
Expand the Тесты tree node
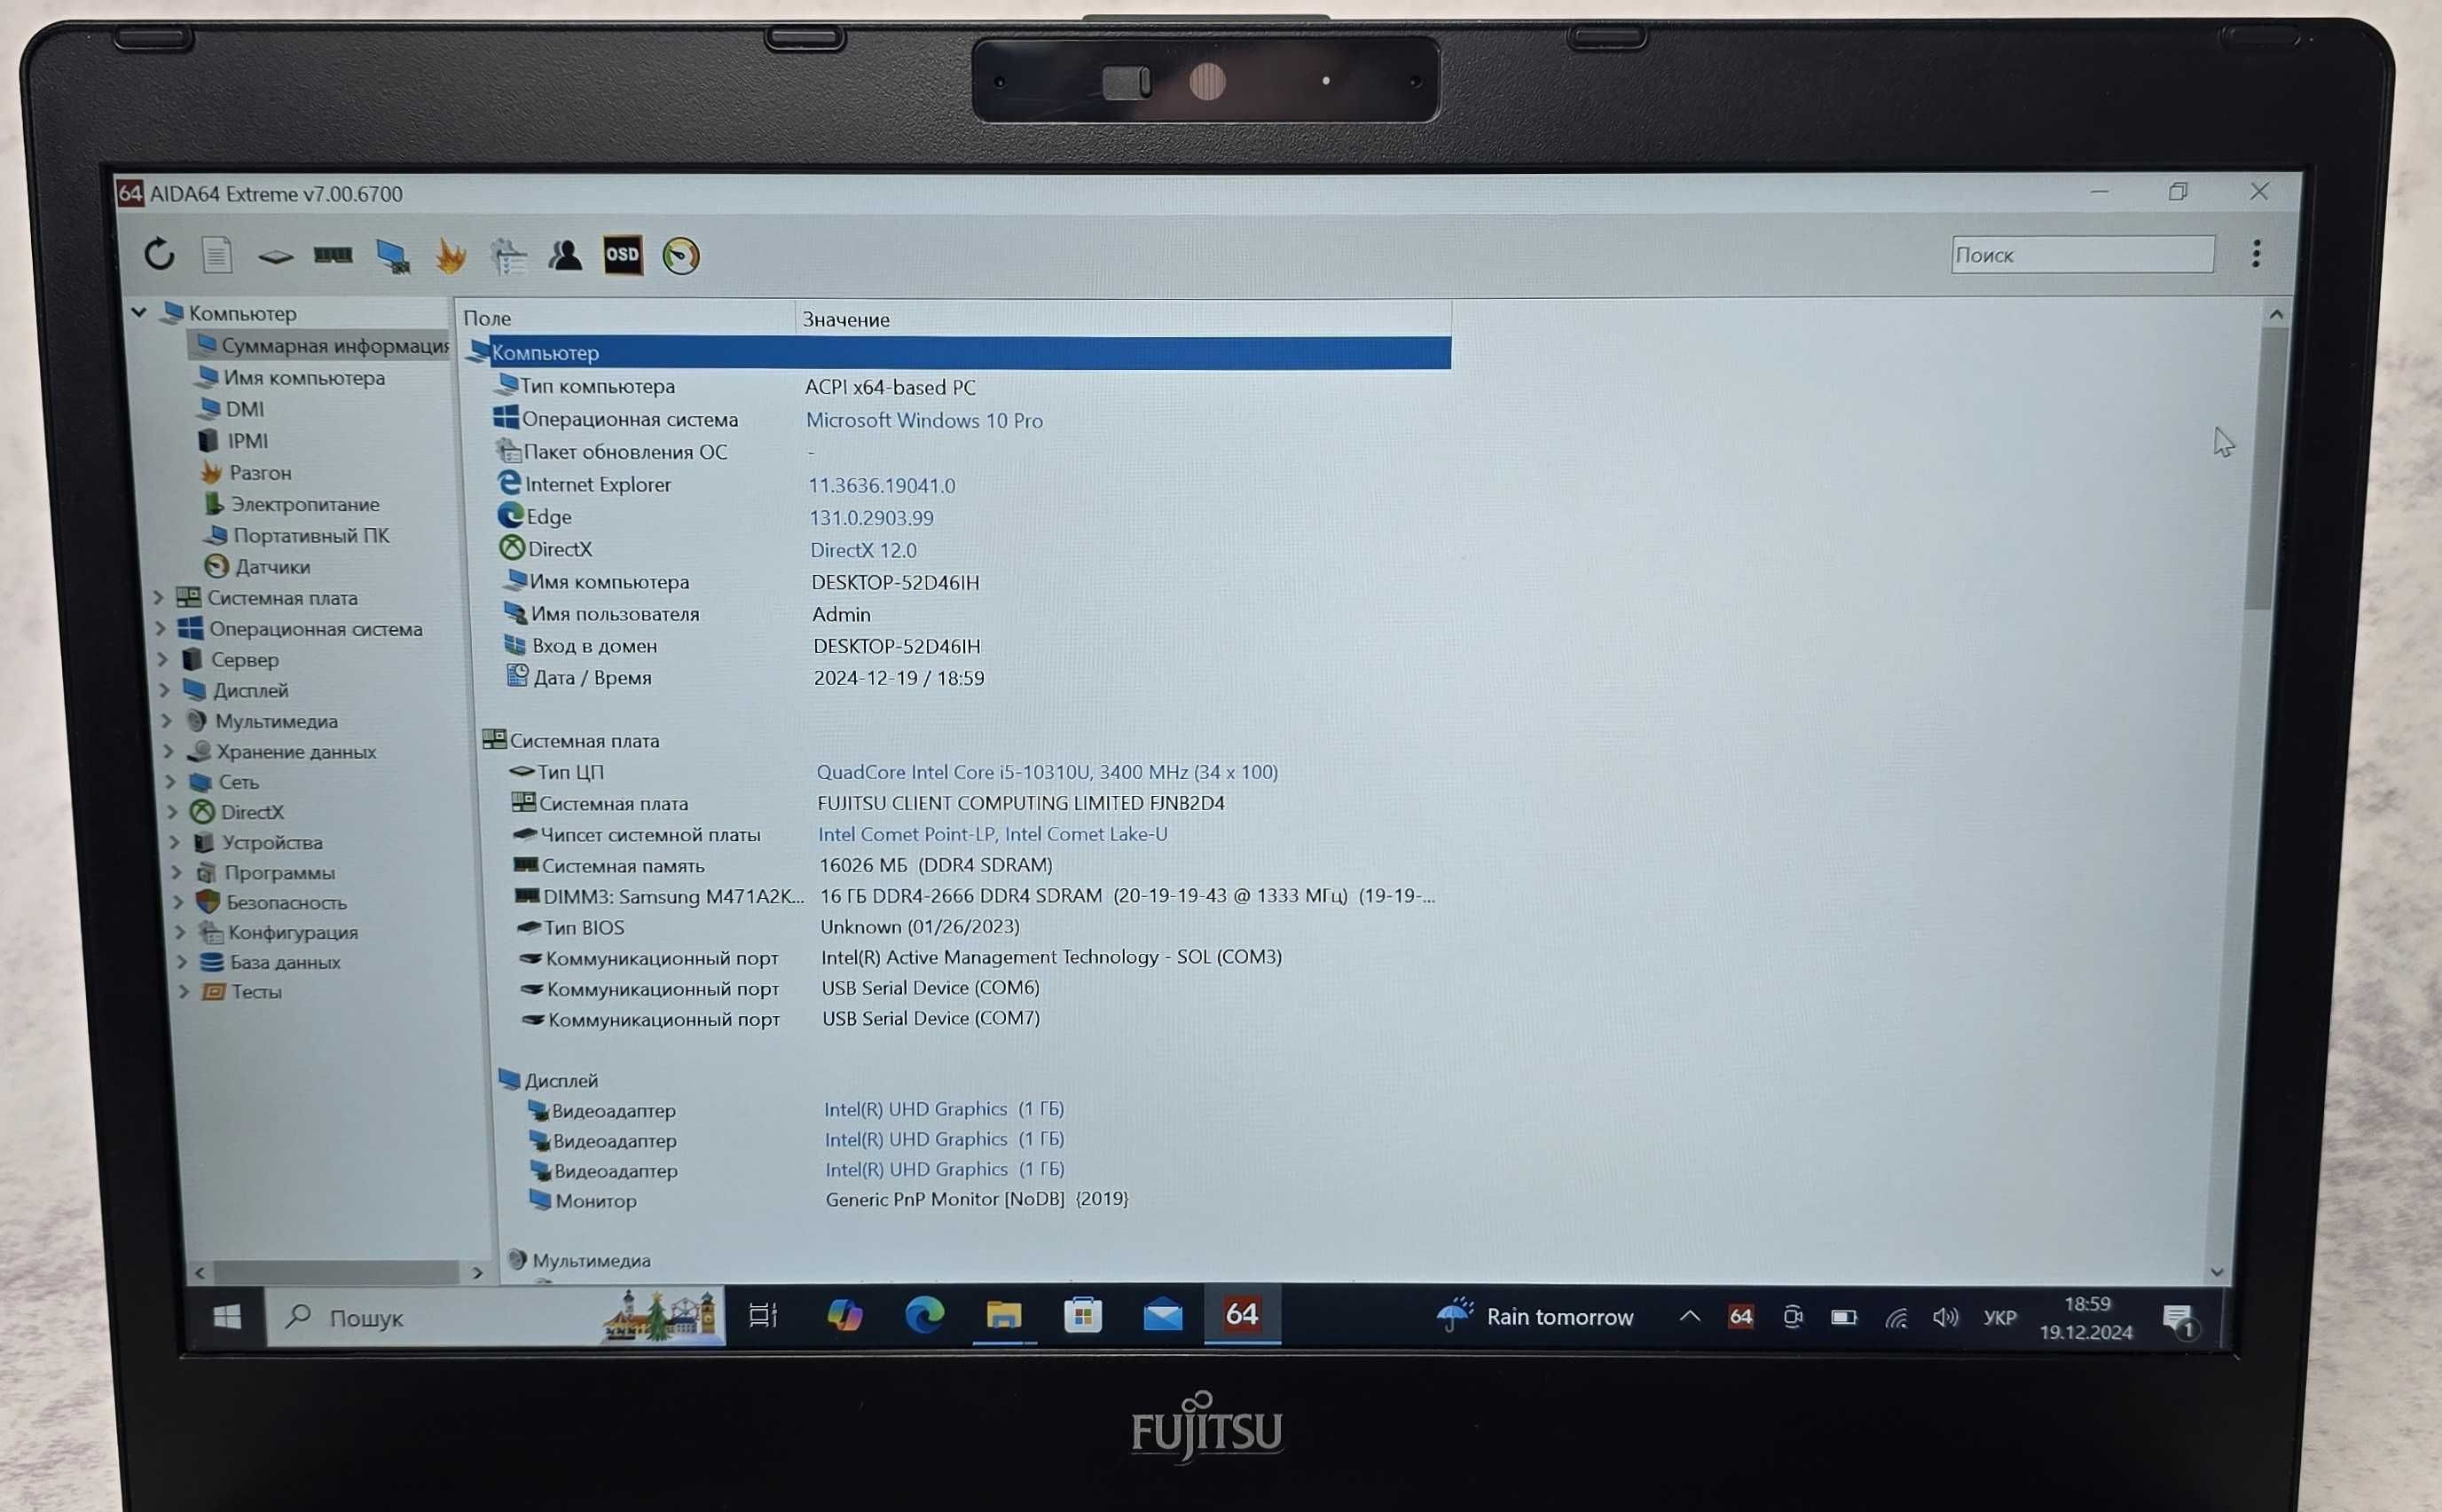(x=184, y=991)
